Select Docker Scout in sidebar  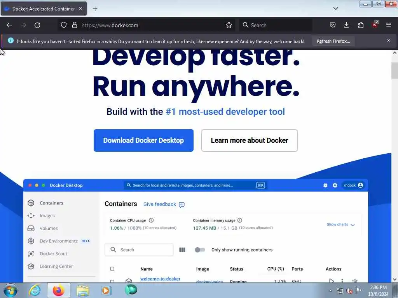click(x=53, y=254)
